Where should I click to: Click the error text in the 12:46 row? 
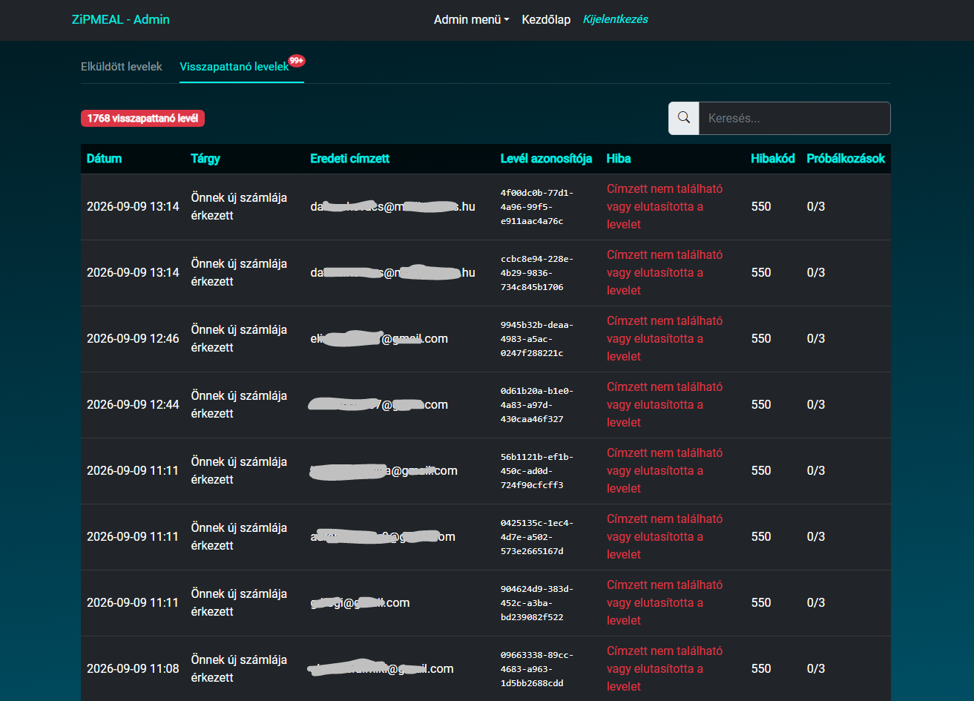(x=665, y=339)
